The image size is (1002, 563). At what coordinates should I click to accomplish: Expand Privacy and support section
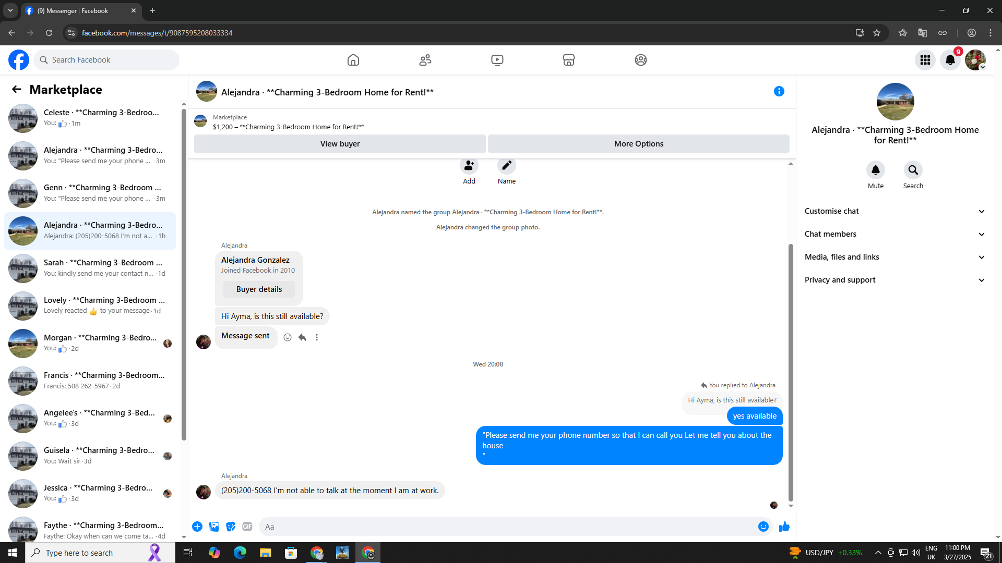point(895,280)
